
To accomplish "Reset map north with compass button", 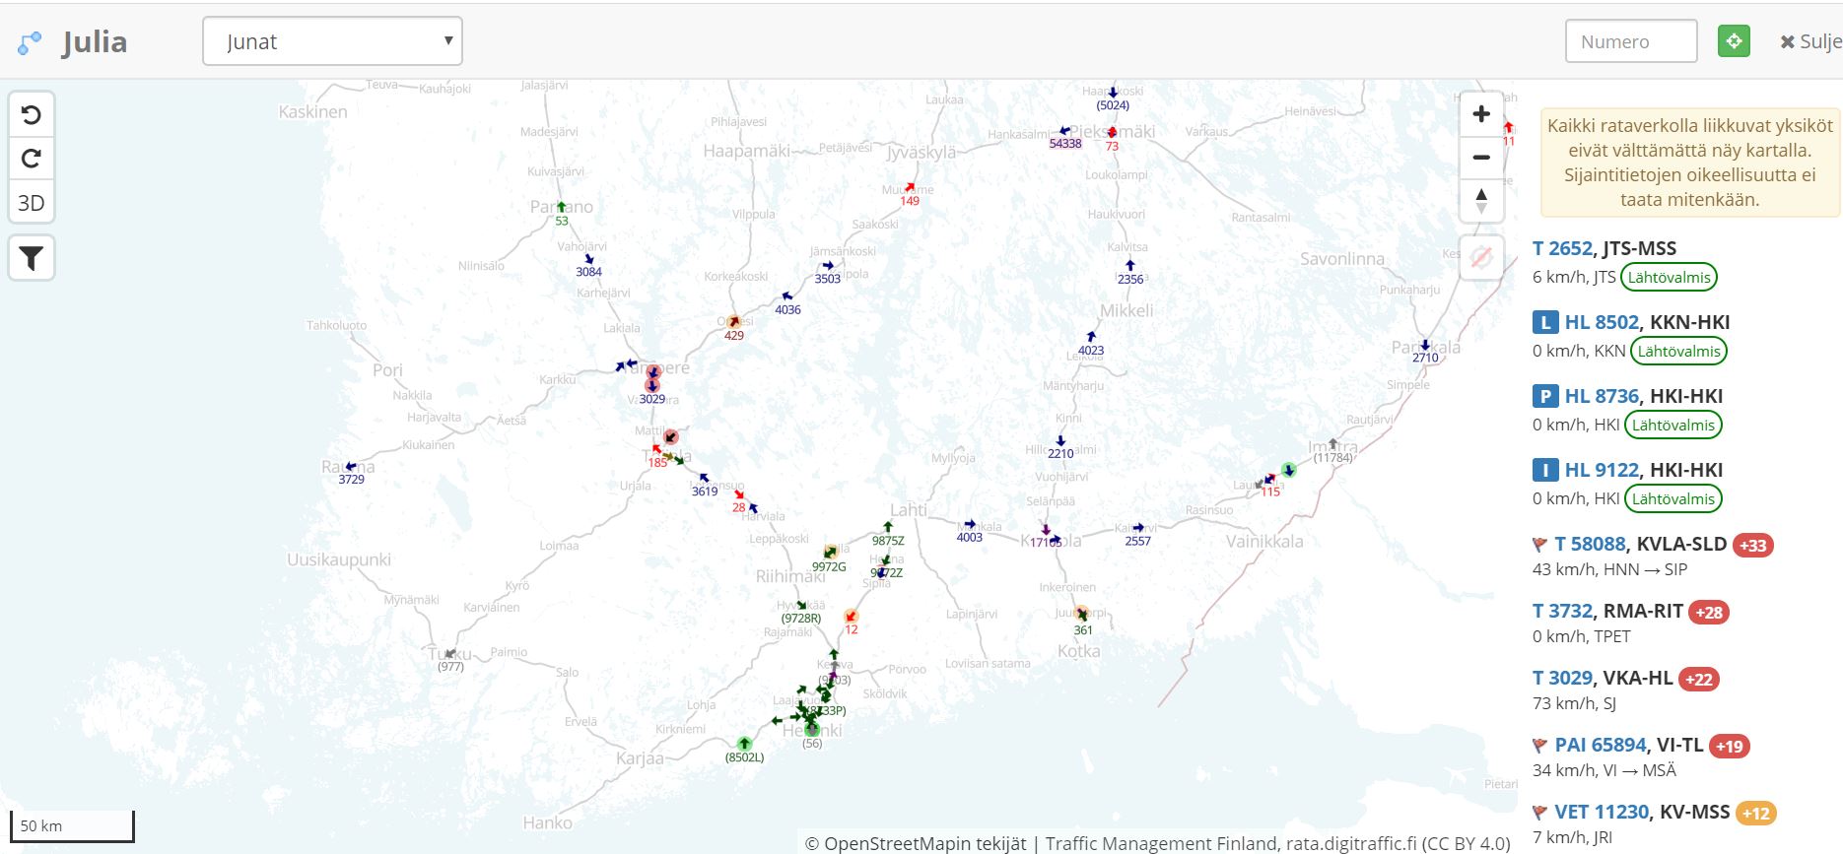I will click(1480, 201).
